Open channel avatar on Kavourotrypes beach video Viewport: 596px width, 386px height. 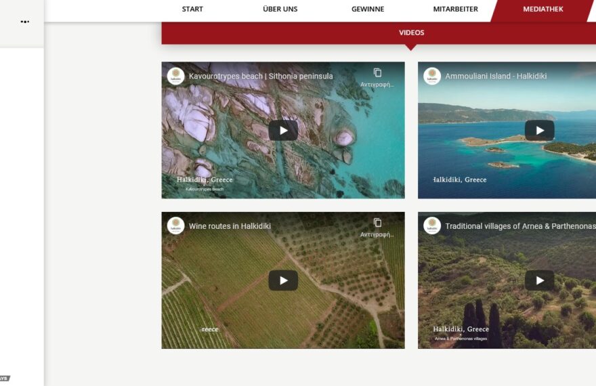coord(176,76)
